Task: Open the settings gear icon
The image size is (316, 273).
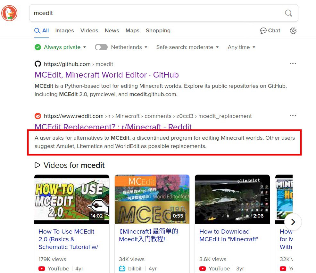Action: click(293, 31)
